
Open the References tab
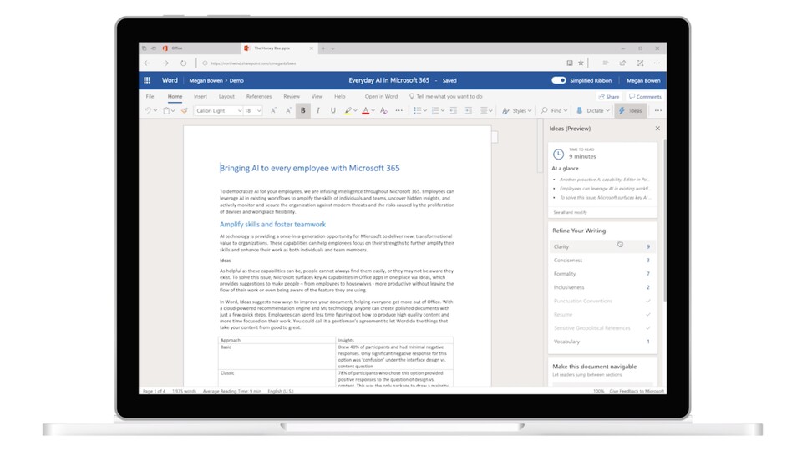258,97
